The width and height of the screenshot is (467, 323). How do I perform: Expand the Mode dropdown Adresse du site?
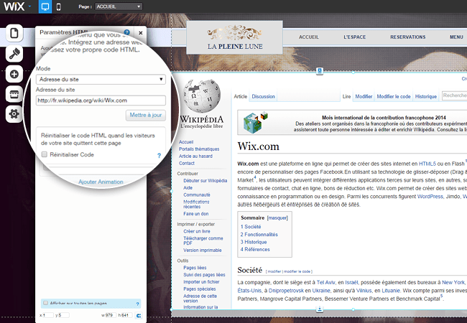pyautogui.click(x=101, y=80)
